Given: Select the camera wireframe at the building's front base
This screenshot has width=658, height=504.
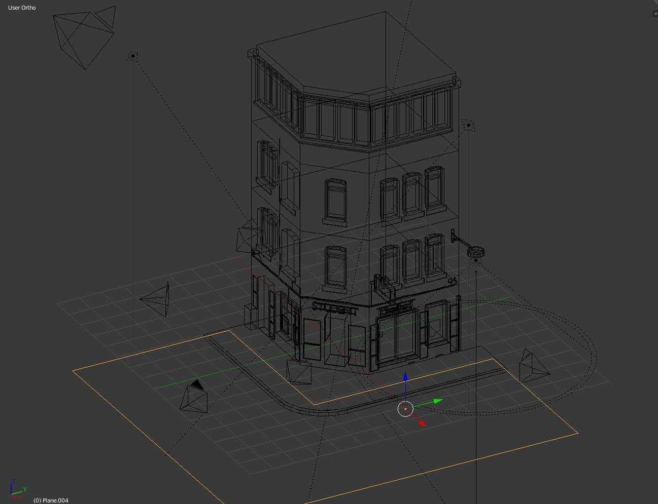Looking at the screenshot, I should 299,371.
